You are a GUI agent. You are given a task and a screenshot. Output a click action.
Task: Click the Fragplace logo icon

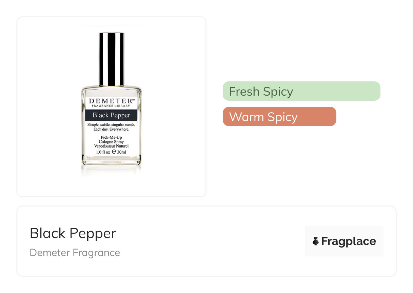click(316, 241)
